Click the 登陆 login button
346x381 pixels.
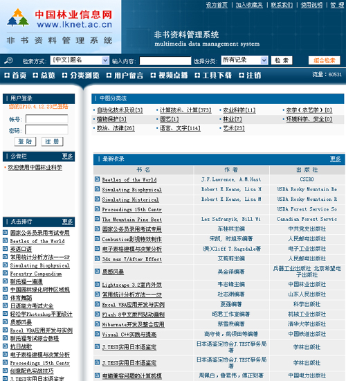point(25,141)
